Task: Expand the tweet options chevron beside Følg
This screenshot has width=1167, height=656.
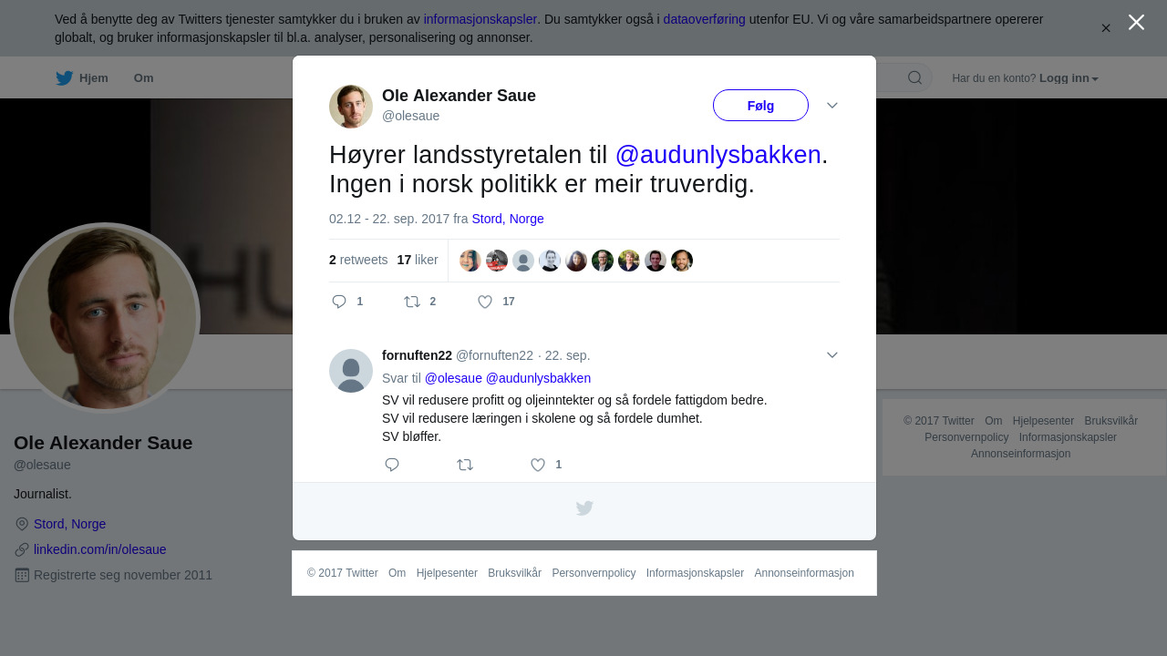Action: coord(832,106)
